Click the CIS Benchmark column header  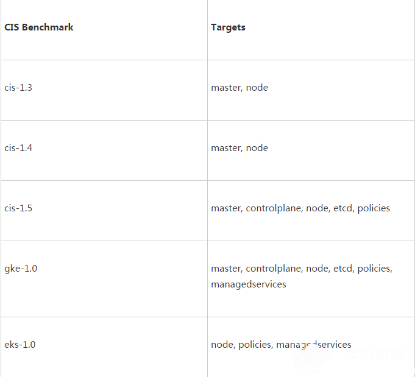[x=38, y=27]
